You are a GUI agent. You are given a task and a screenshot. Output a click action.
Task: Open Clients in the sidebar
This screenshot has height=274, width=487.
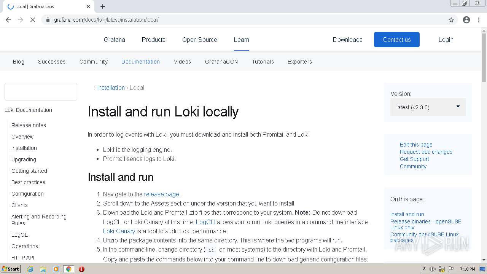19,205
